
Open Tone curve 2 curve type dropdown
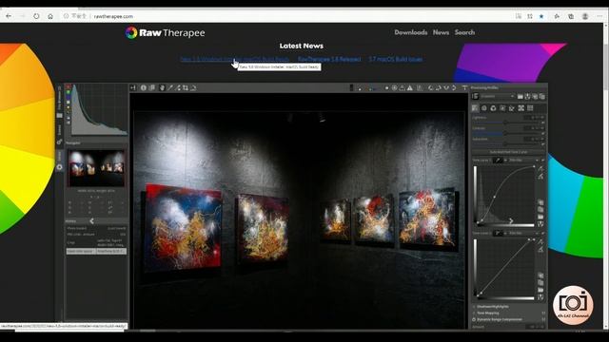click(501, 233)
